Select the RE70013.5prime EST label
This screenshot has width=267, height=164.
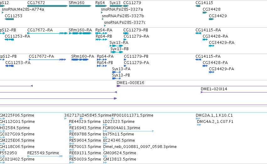(85, 147)
